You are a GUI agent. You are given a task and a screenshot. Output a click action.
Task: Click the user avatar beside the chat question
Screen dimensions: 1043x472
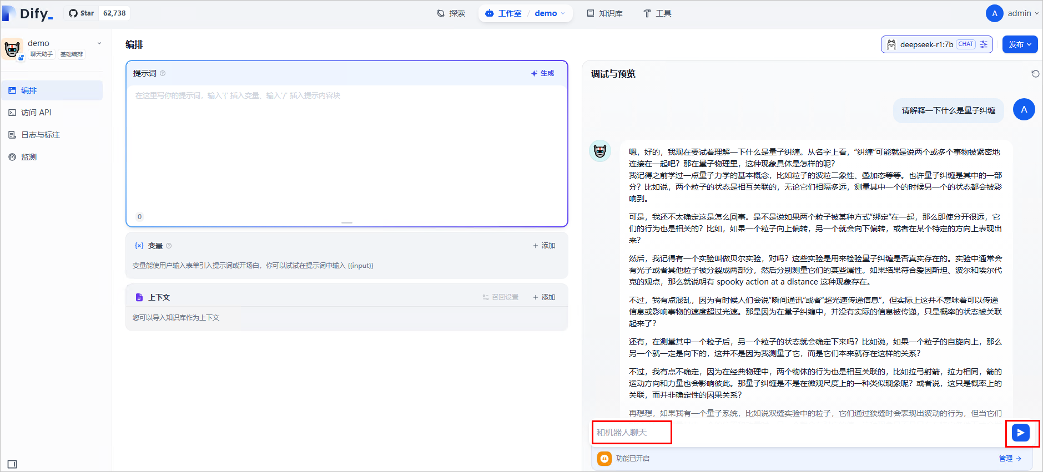point(1024,109)
